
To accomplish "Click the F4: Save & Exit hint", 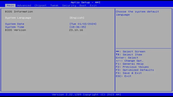I will pos(129,73).
